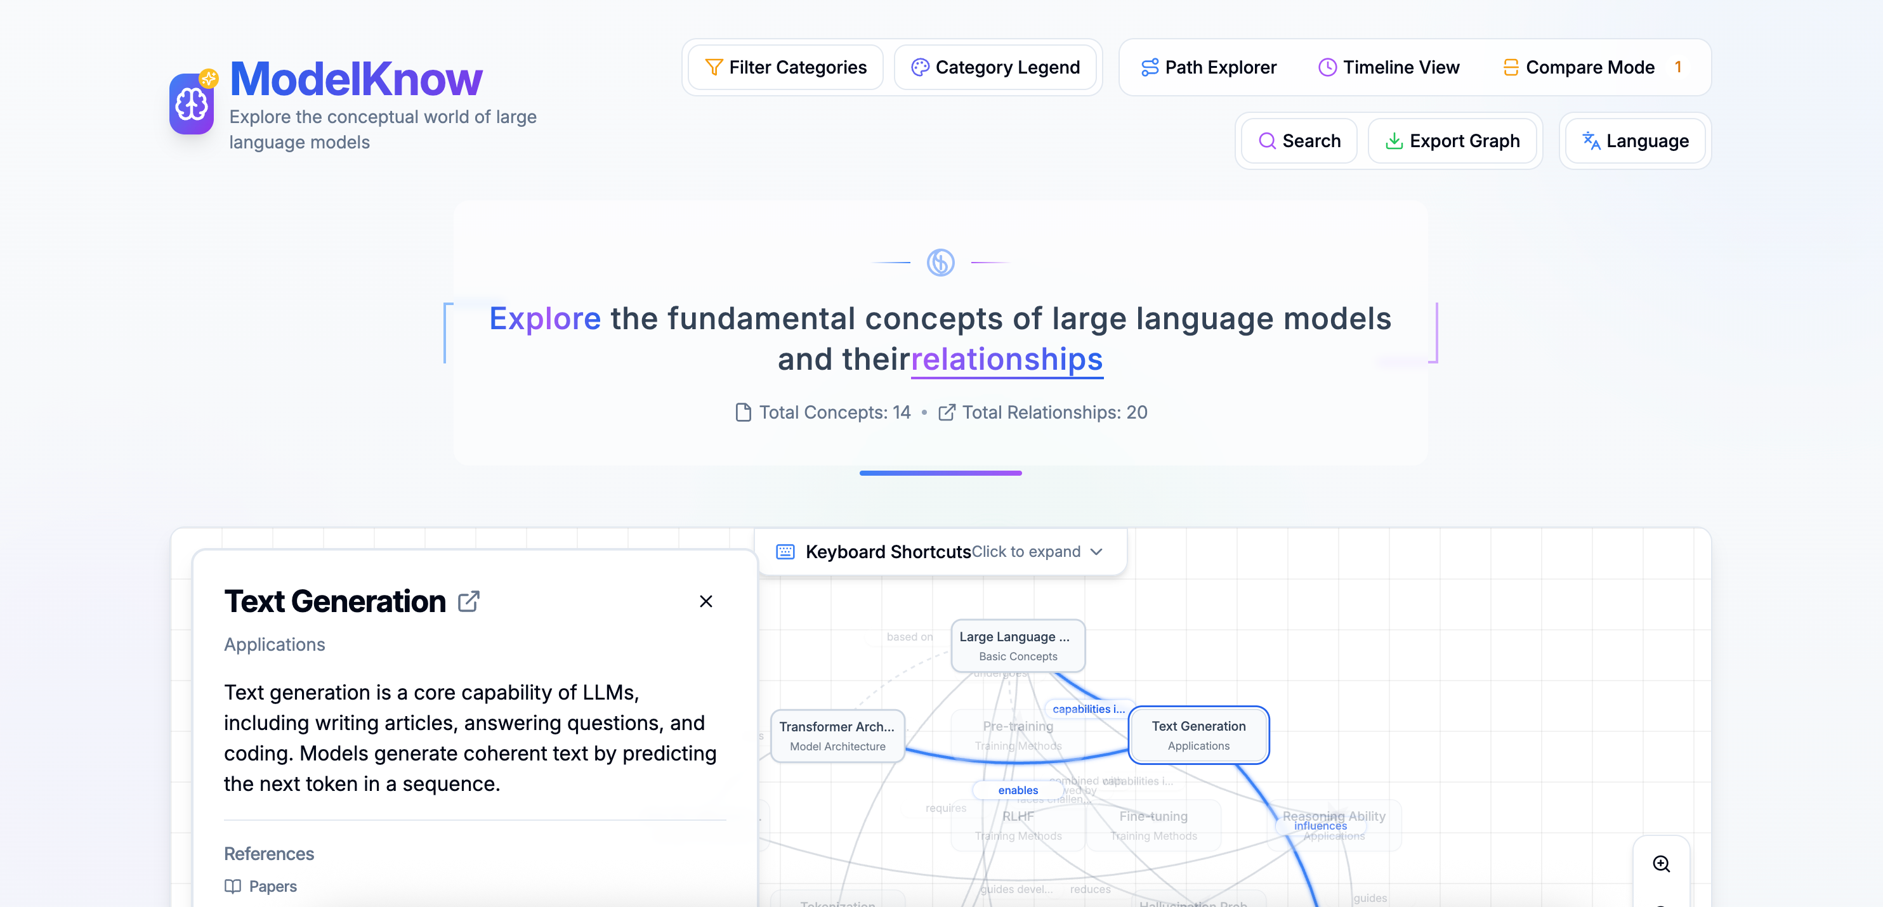
Task: Click the keyboard icon in the shortcuts bar
Action: pos(785,552)
